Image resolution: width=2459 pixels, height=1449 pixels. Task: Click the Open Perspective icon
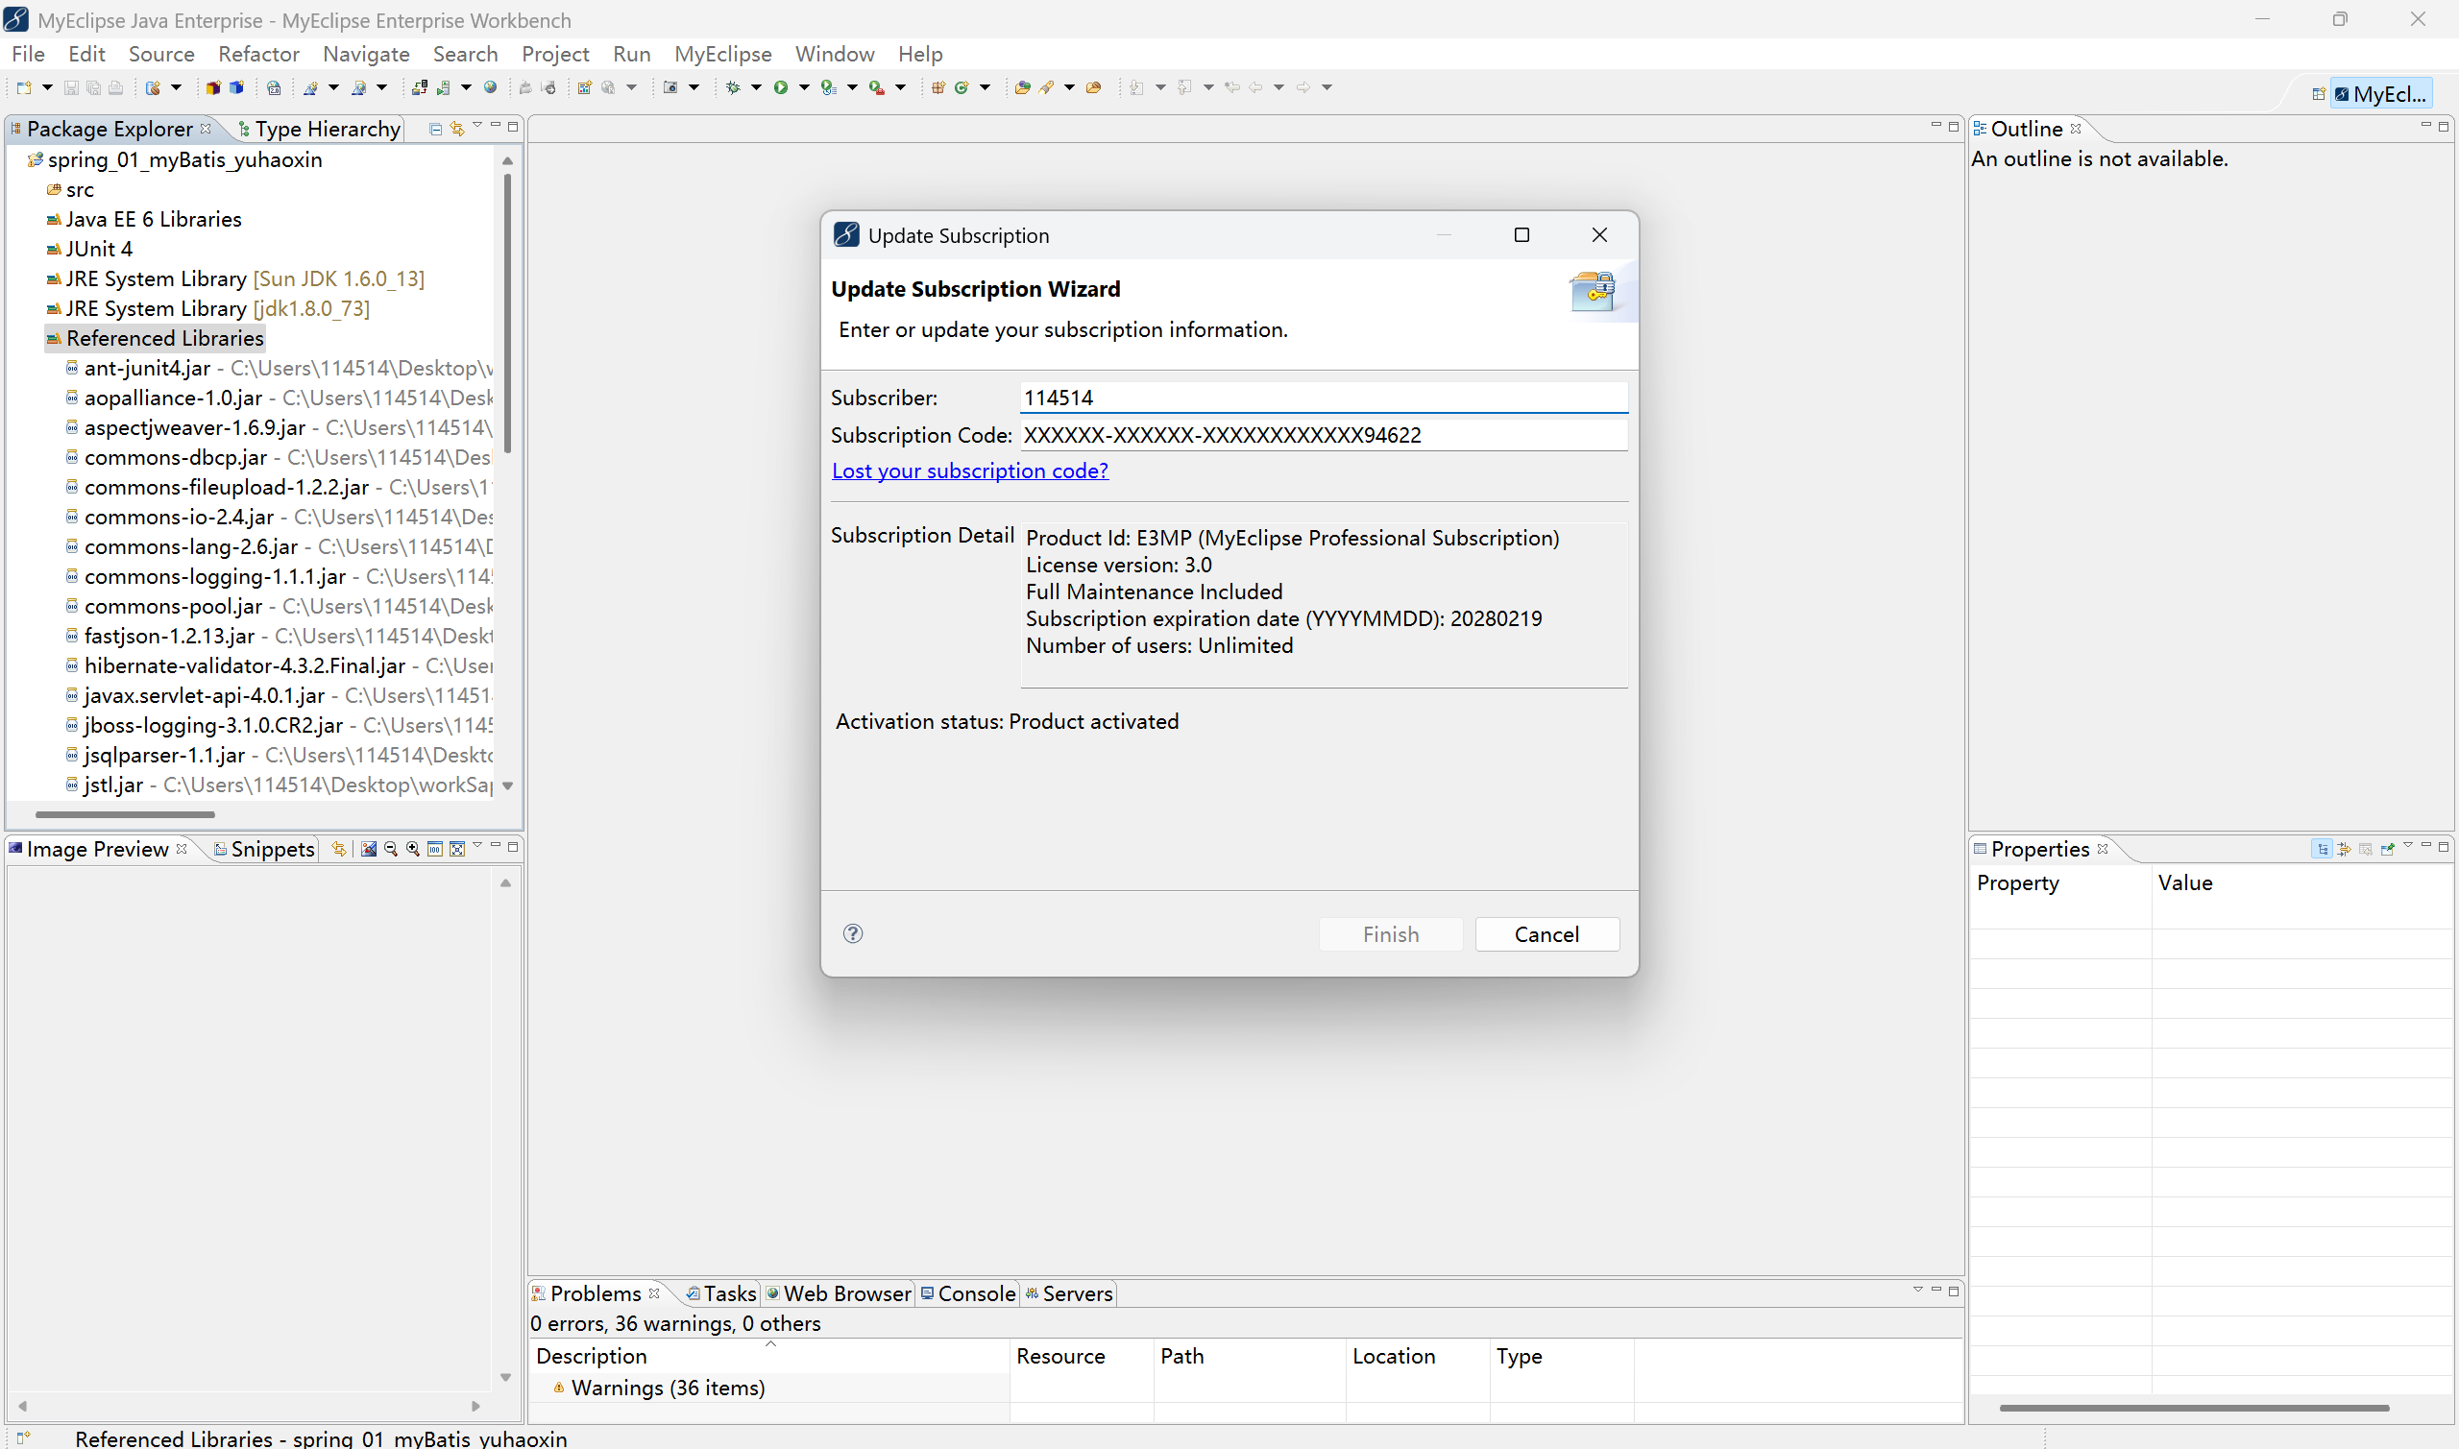pyautogui.click(x=2319, y=95)
